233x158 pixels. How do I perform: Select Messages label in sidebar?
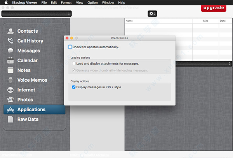29,51
